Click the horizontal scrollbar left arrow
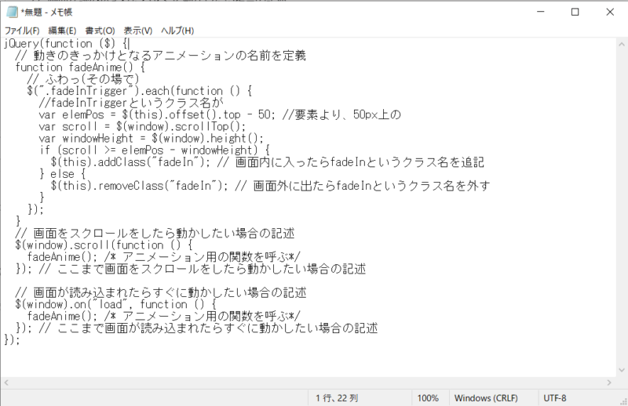Viewport: 628px width, 406px height. pos(6,382)
